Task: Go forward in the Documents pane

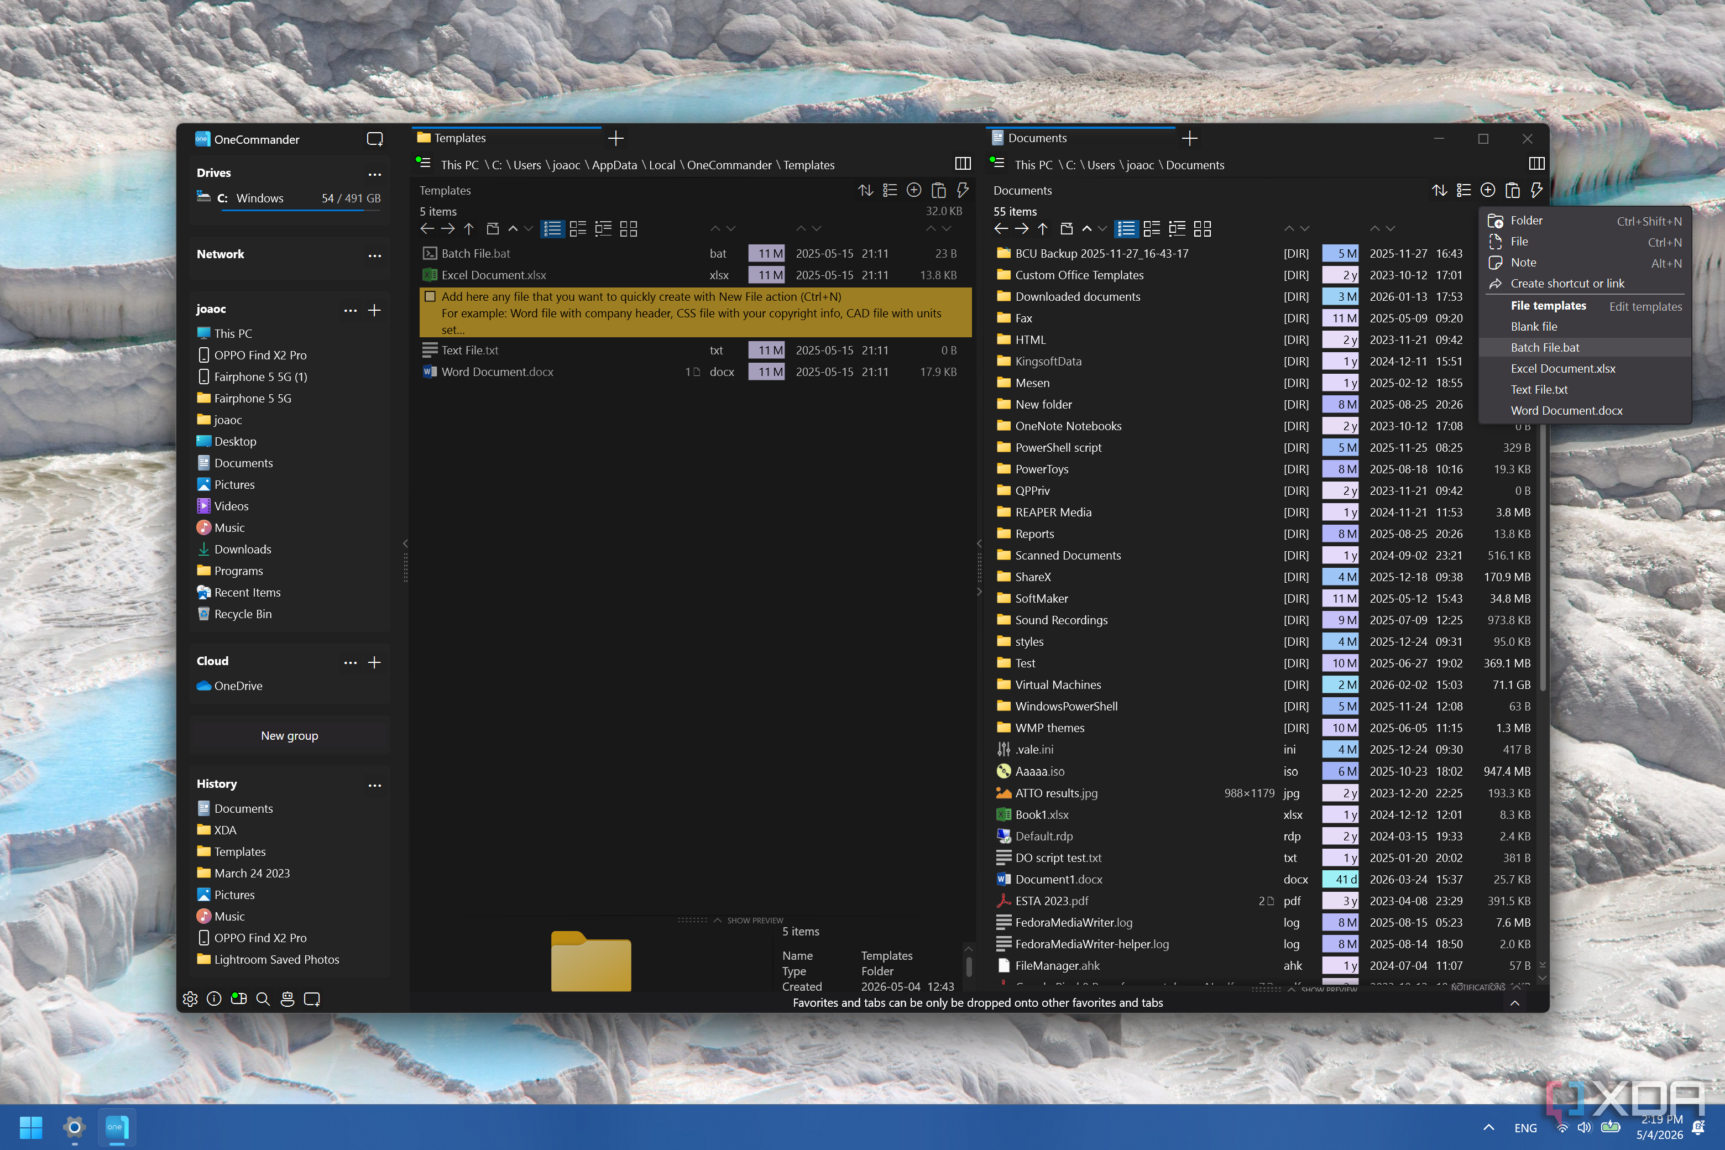Action: coord(1022,229)
